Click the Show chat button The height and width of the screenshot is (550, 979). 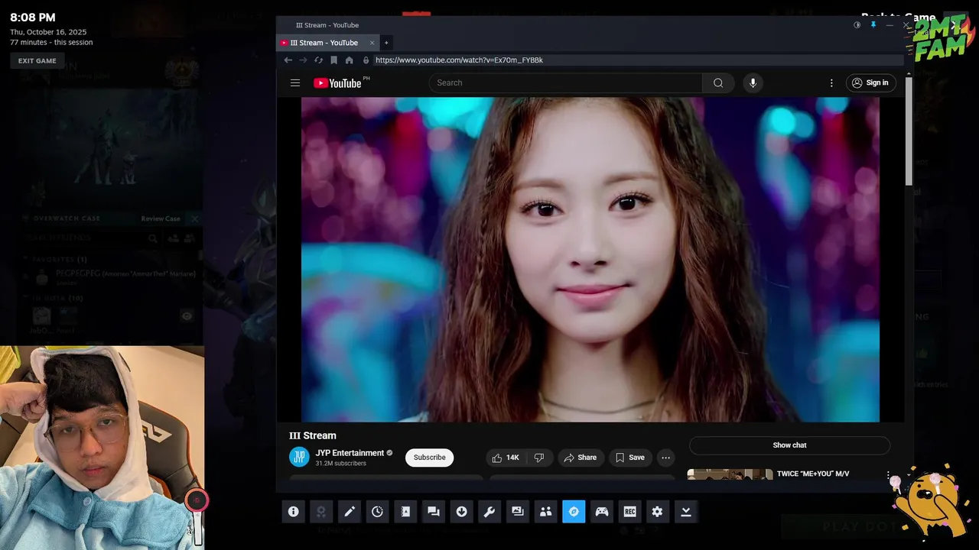(x=789, y=445)
